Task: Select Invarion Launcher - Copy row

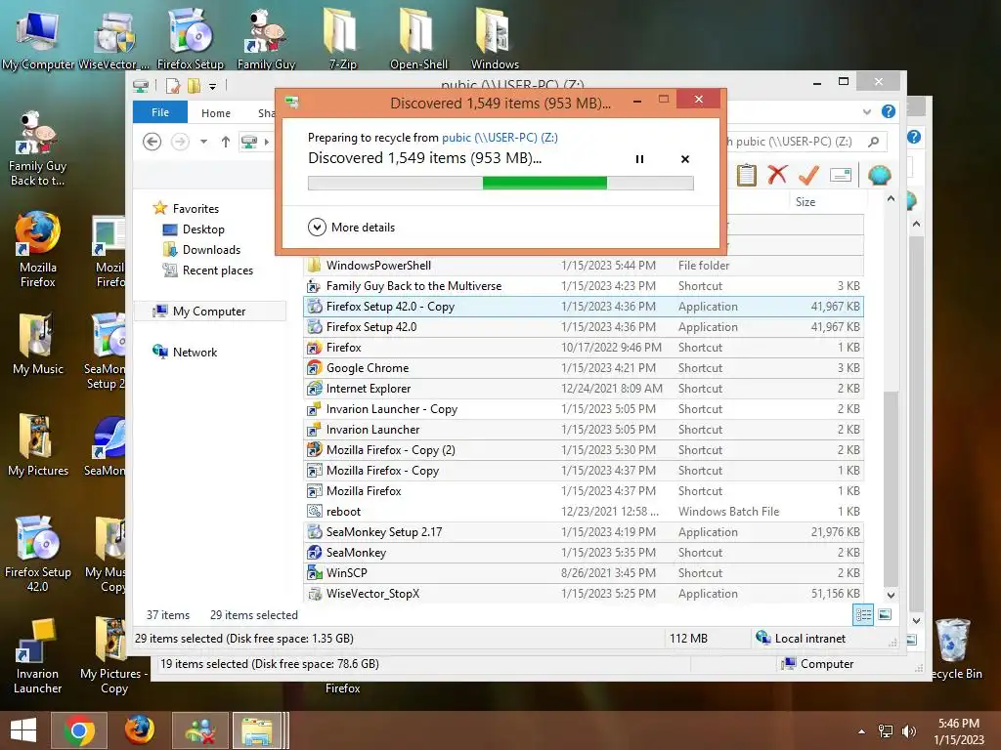Action: (584, 409)
